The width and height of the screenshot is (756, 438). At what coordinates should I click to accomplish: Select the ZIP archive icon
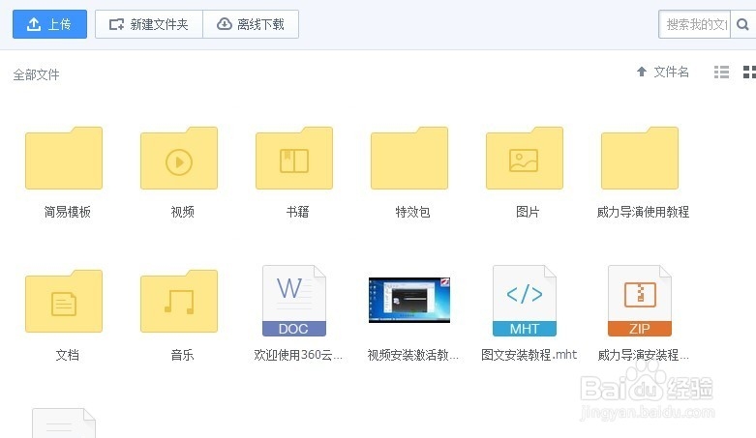click(640, 301)
